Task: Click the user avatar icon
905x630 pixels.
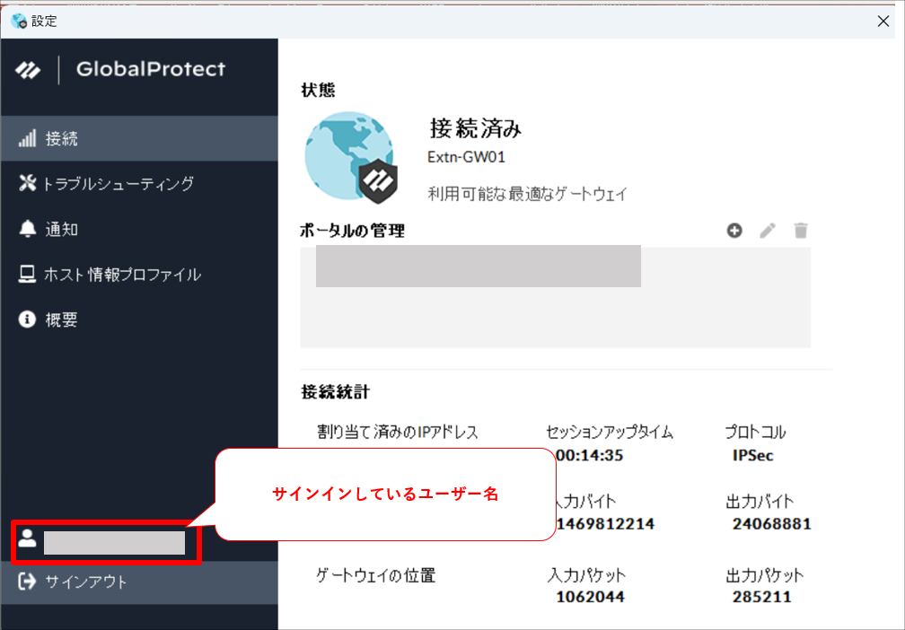Action: [27, 538]
